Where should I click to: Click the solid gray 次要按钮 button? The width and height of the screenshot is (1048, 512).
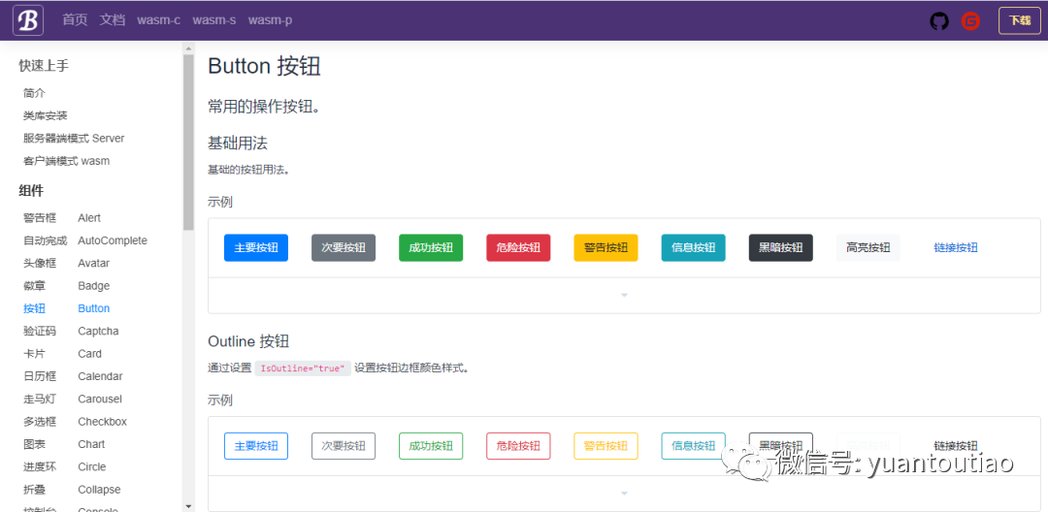coord(344,247)
